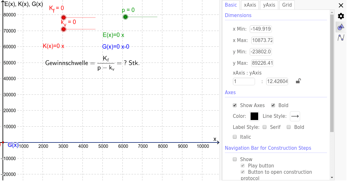Switch to the xAxis tab
The image size is (347, 181).
250,5
